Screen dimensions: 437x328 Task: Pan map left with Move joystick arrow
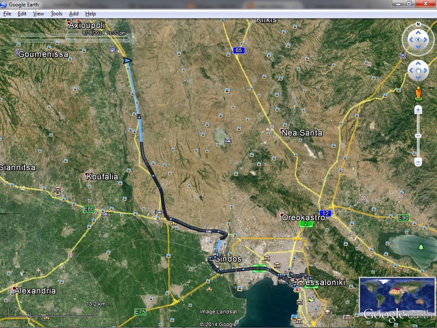[x=411, y=70]
